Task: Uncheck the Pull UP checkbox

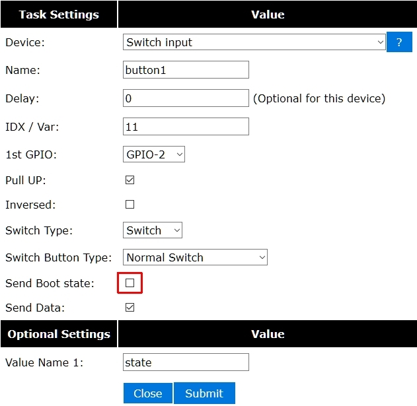Action: coord(130,180)
